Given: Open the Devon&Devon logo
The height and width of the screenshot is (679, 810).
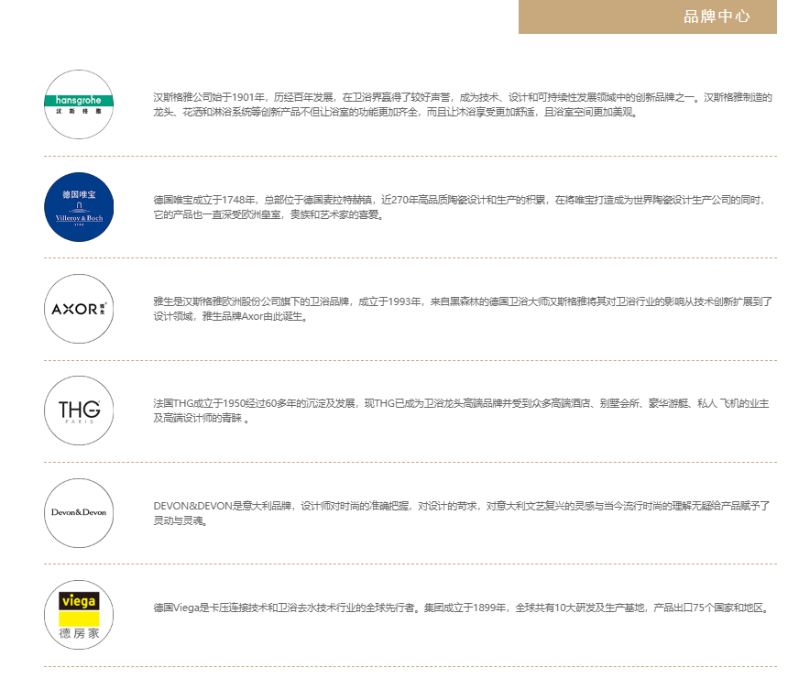Looking at the screenshot, I should 79,512.
